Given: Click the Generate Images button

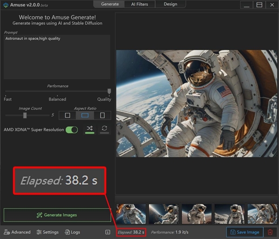Looking at the screenshot, I should tap(57, 215).
